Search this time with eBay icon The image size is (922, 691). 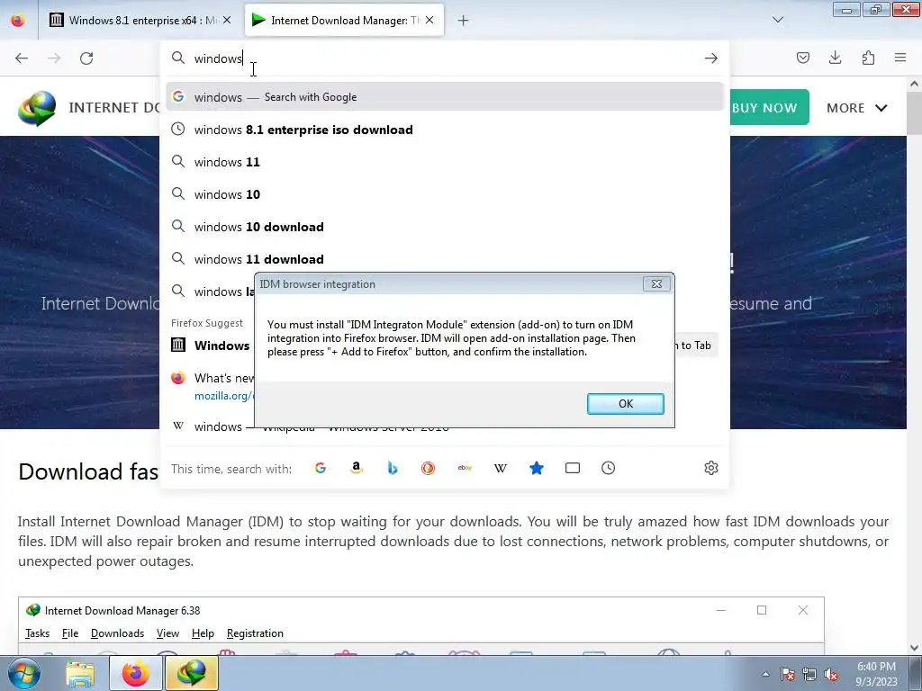click(x=465, y=468)
